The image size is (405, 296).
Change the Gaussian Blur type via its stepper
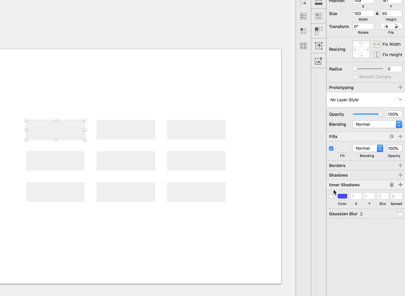click(361, 214)
